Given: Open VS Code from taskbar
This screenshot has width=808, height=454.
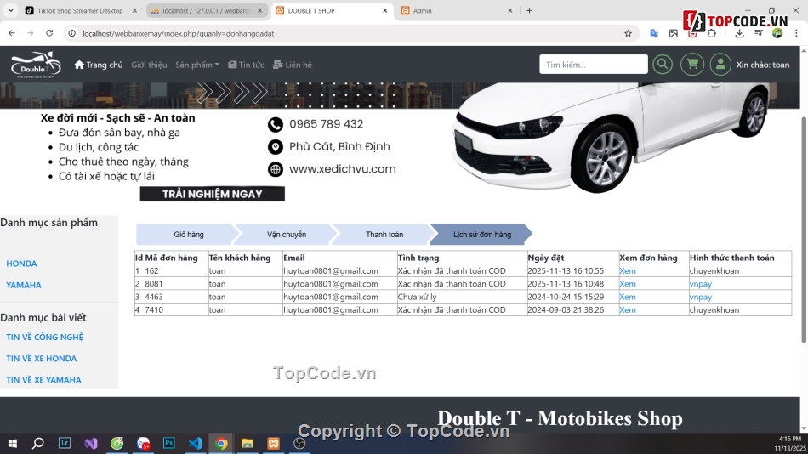Looking at the screenshot, I should click(196, 443).
